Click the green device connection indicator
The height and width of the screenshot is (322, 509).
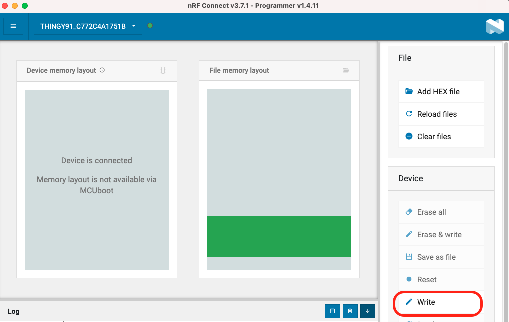click(150, 26)
